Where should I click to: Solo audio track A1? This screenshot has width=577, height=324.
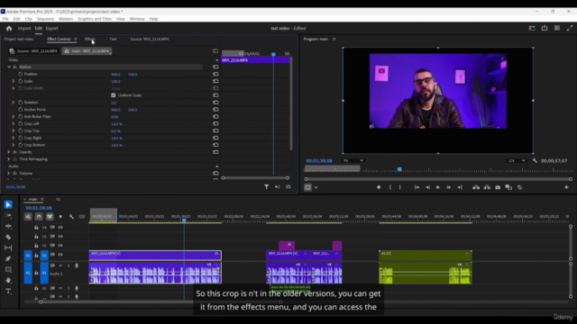click(69, 265)
